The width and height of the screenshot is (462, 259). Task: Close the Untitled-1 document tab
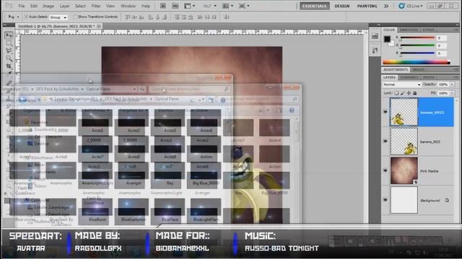pos(99,26)
